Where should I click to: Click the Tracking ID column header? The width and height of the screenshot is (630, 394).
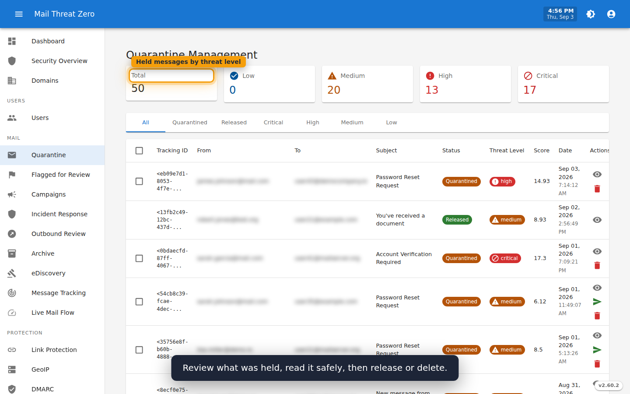coord(172,151)
